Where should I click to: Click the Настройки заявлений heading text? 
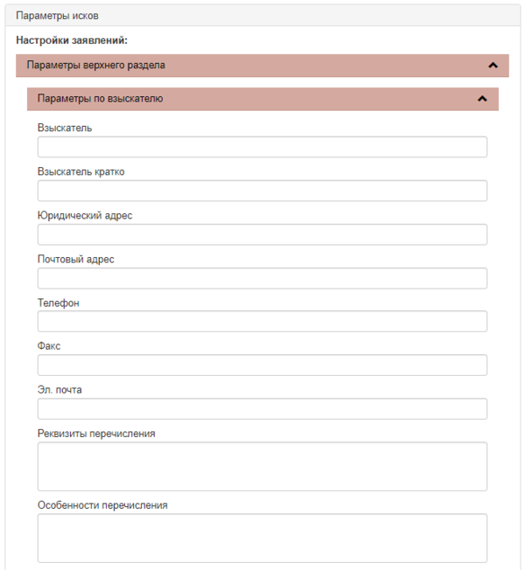pyautogui.click(x=72, y=39)
